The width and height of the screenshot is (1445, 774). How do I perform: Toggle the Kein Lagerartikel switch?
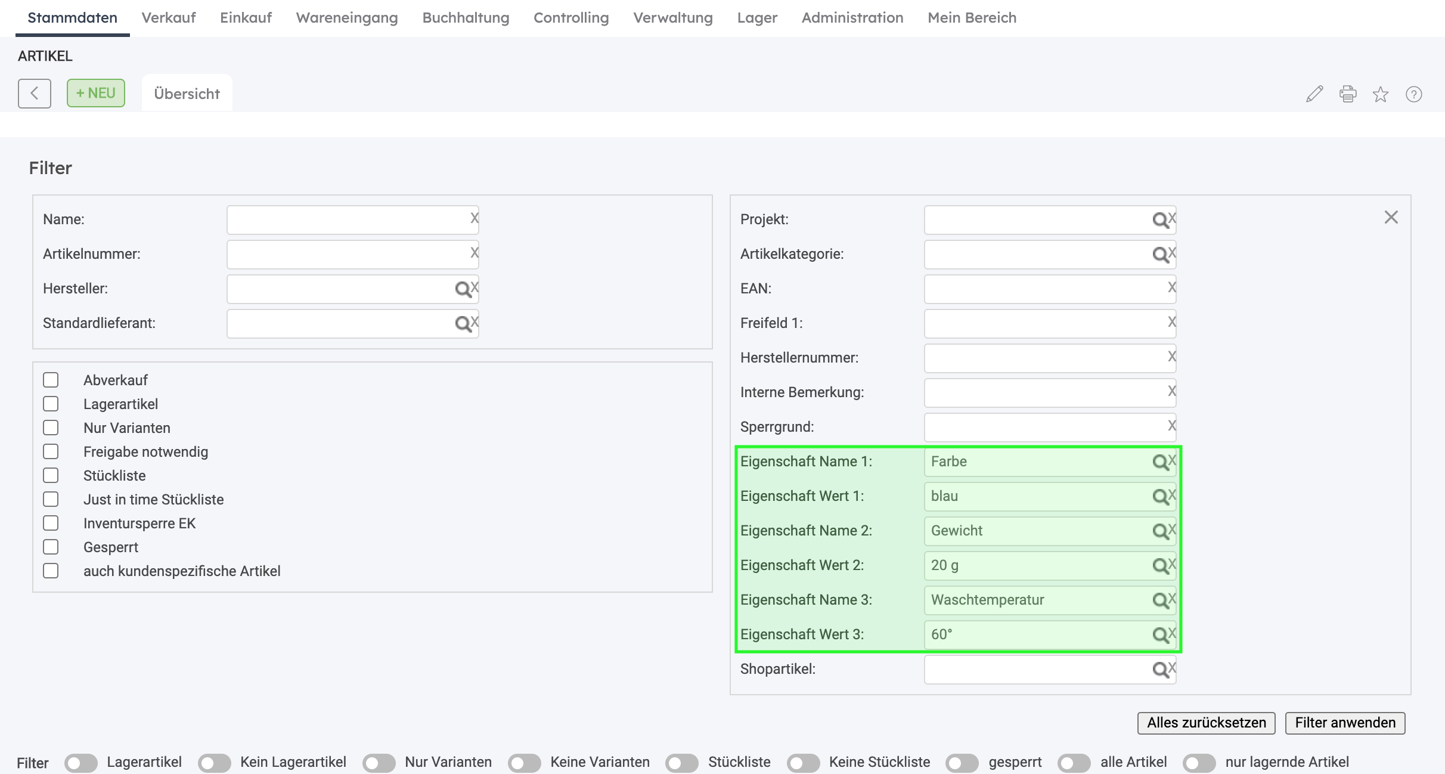coord(215,763)
